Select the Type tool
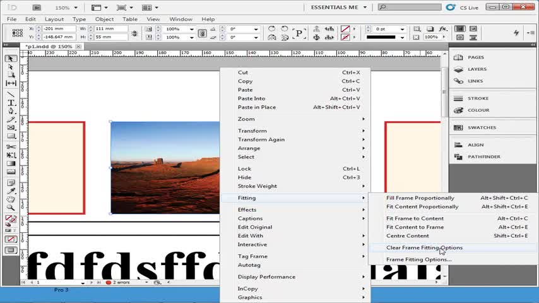Viewport: 539px width, 303px height. click(x=11, y=103)
